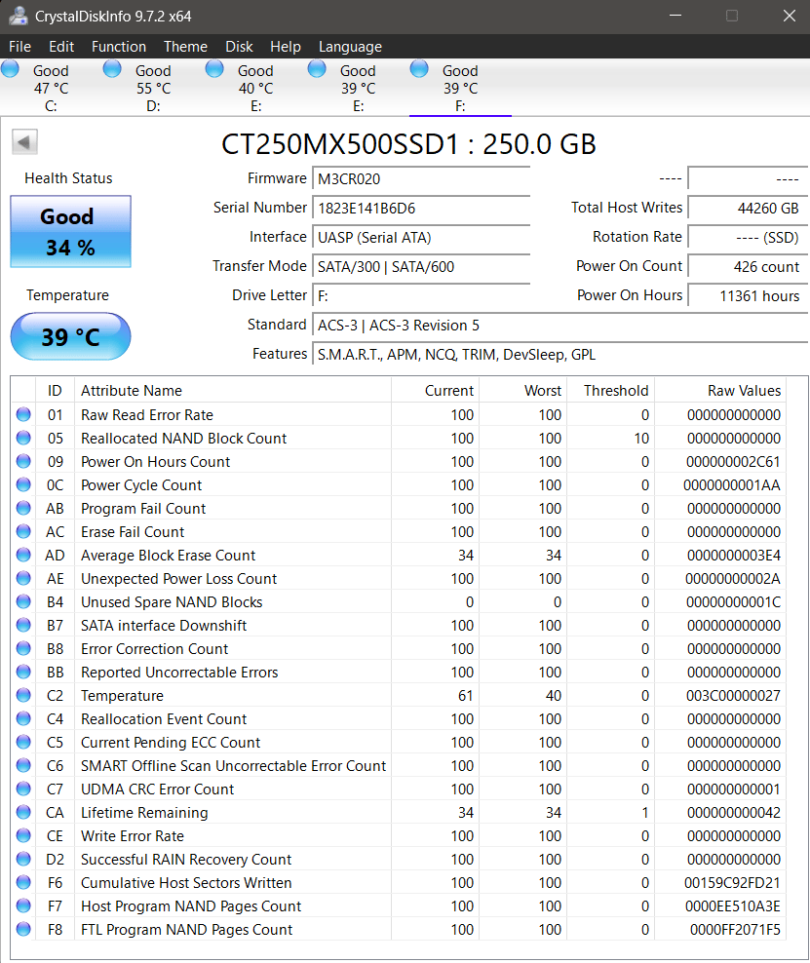The image size is (810, 963).
Task: Click the Total Host Writes value 44260 GB
Action: [x=747, y=209]
